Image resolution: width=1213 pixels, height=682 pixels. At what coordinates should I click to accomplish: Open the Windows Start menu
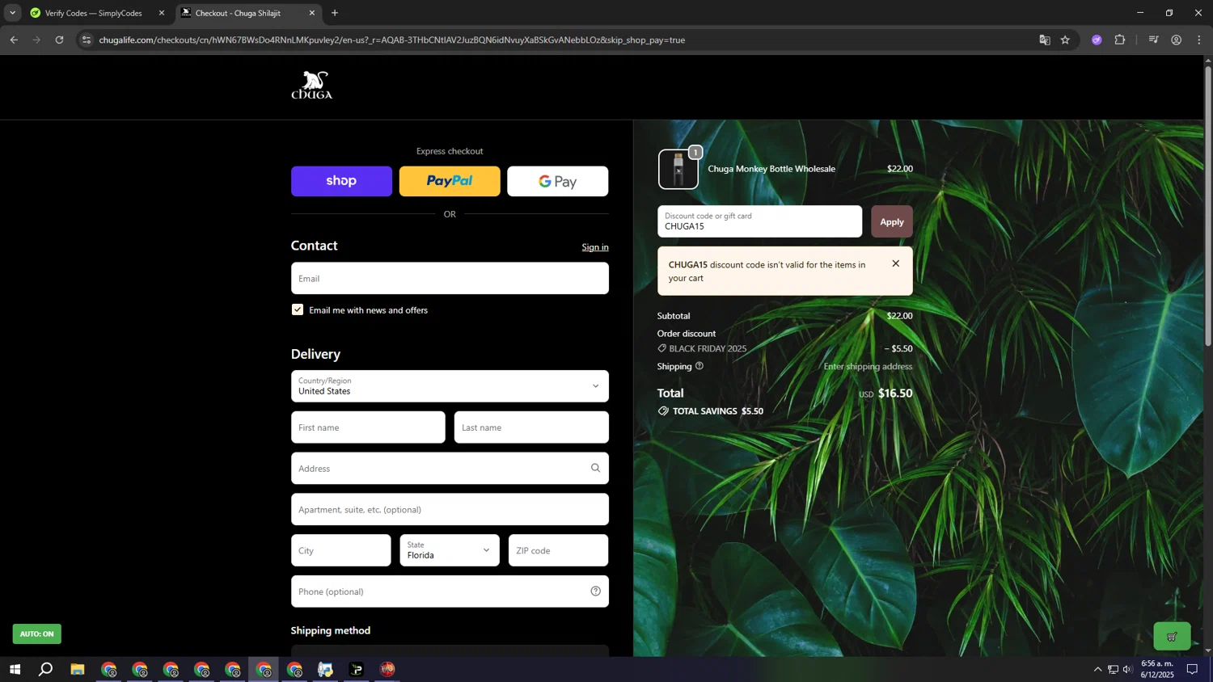click(15, 669)
